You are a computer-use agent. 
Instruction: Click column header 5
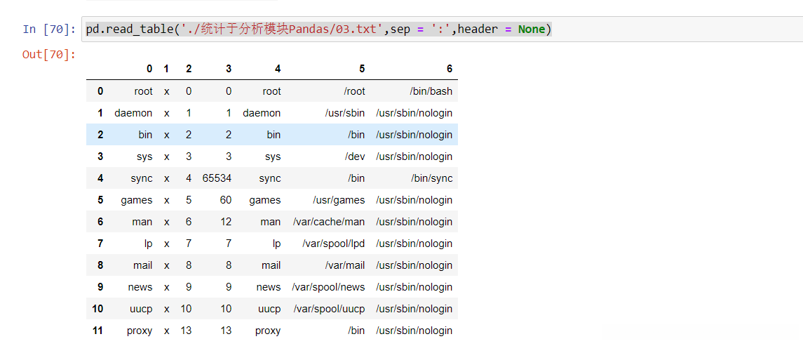(x=362, y=69)
